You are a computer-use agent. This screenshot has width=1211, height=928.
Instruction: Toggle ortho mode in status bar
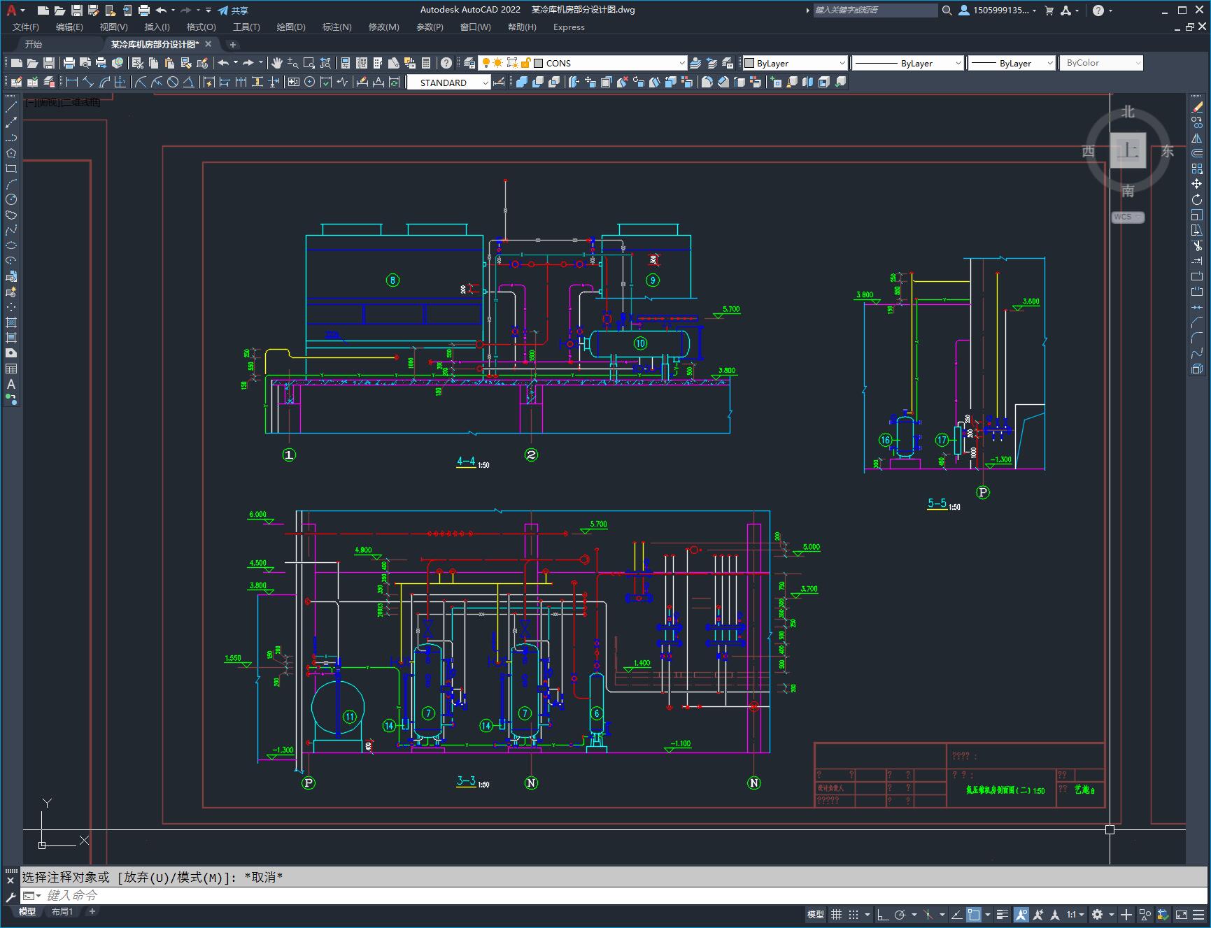(883, 914)
